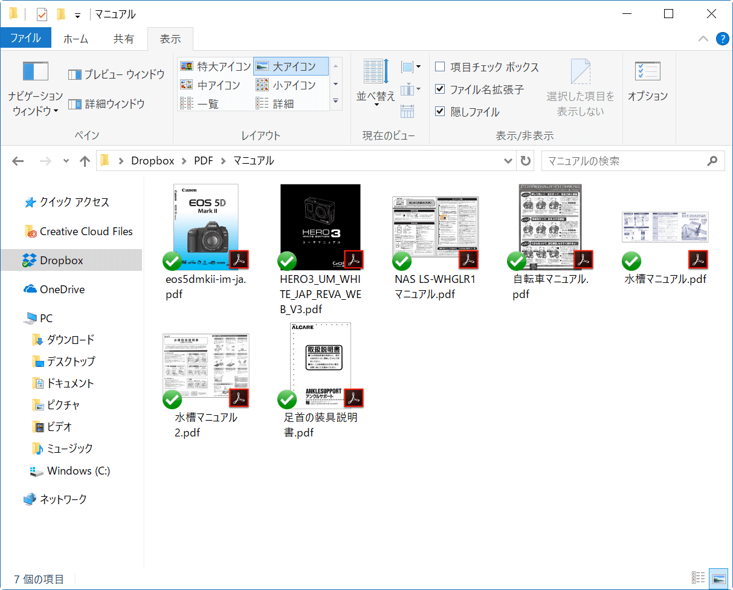
Task: Open Help with the question mark icon
Action: [x=722, y=39]
